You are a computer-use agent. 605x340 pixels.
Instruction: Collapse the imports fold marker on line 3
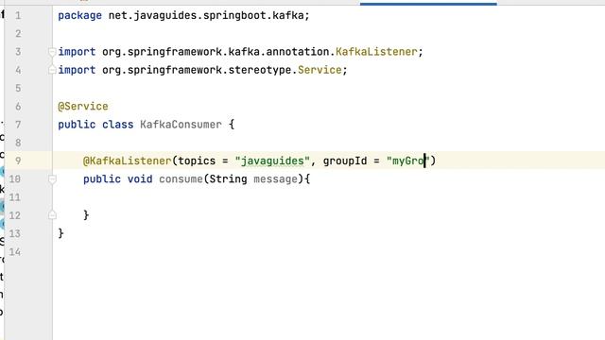click(52, 52)
